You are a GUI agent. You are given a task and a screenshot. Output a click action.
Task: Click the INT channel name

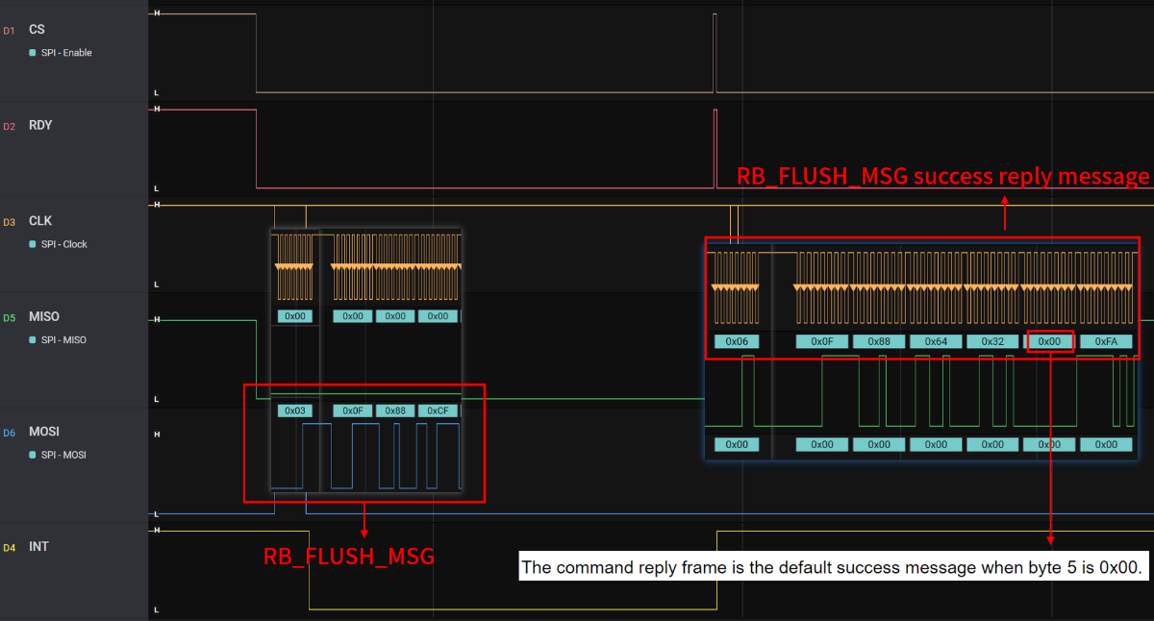[x=38, y=547]
